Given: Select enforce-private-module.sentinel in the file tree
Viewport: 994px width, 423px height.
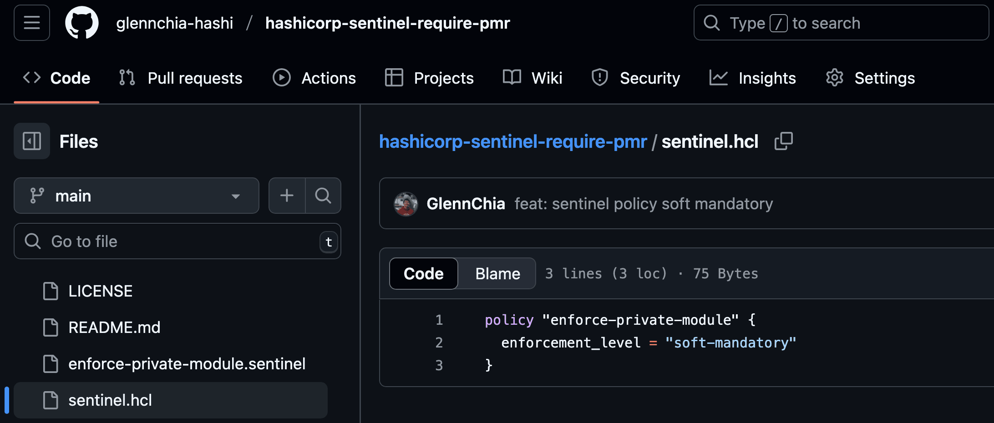Looking at the screenshot, I should pyautogui.click(x=187, y=363).
